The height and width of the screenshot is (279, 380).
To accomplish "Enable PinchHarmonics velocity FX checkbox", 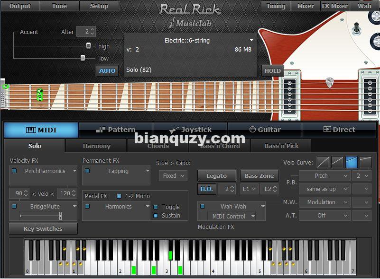I will tap(14, 171).
